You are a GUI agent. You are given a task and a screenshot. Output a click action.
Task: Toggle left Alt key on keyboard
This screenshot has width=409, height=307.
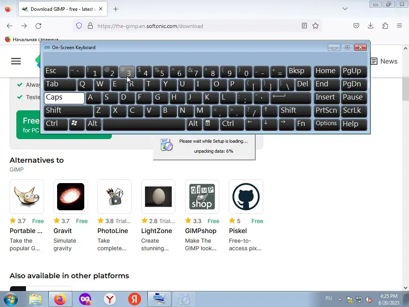coord(93,124)
